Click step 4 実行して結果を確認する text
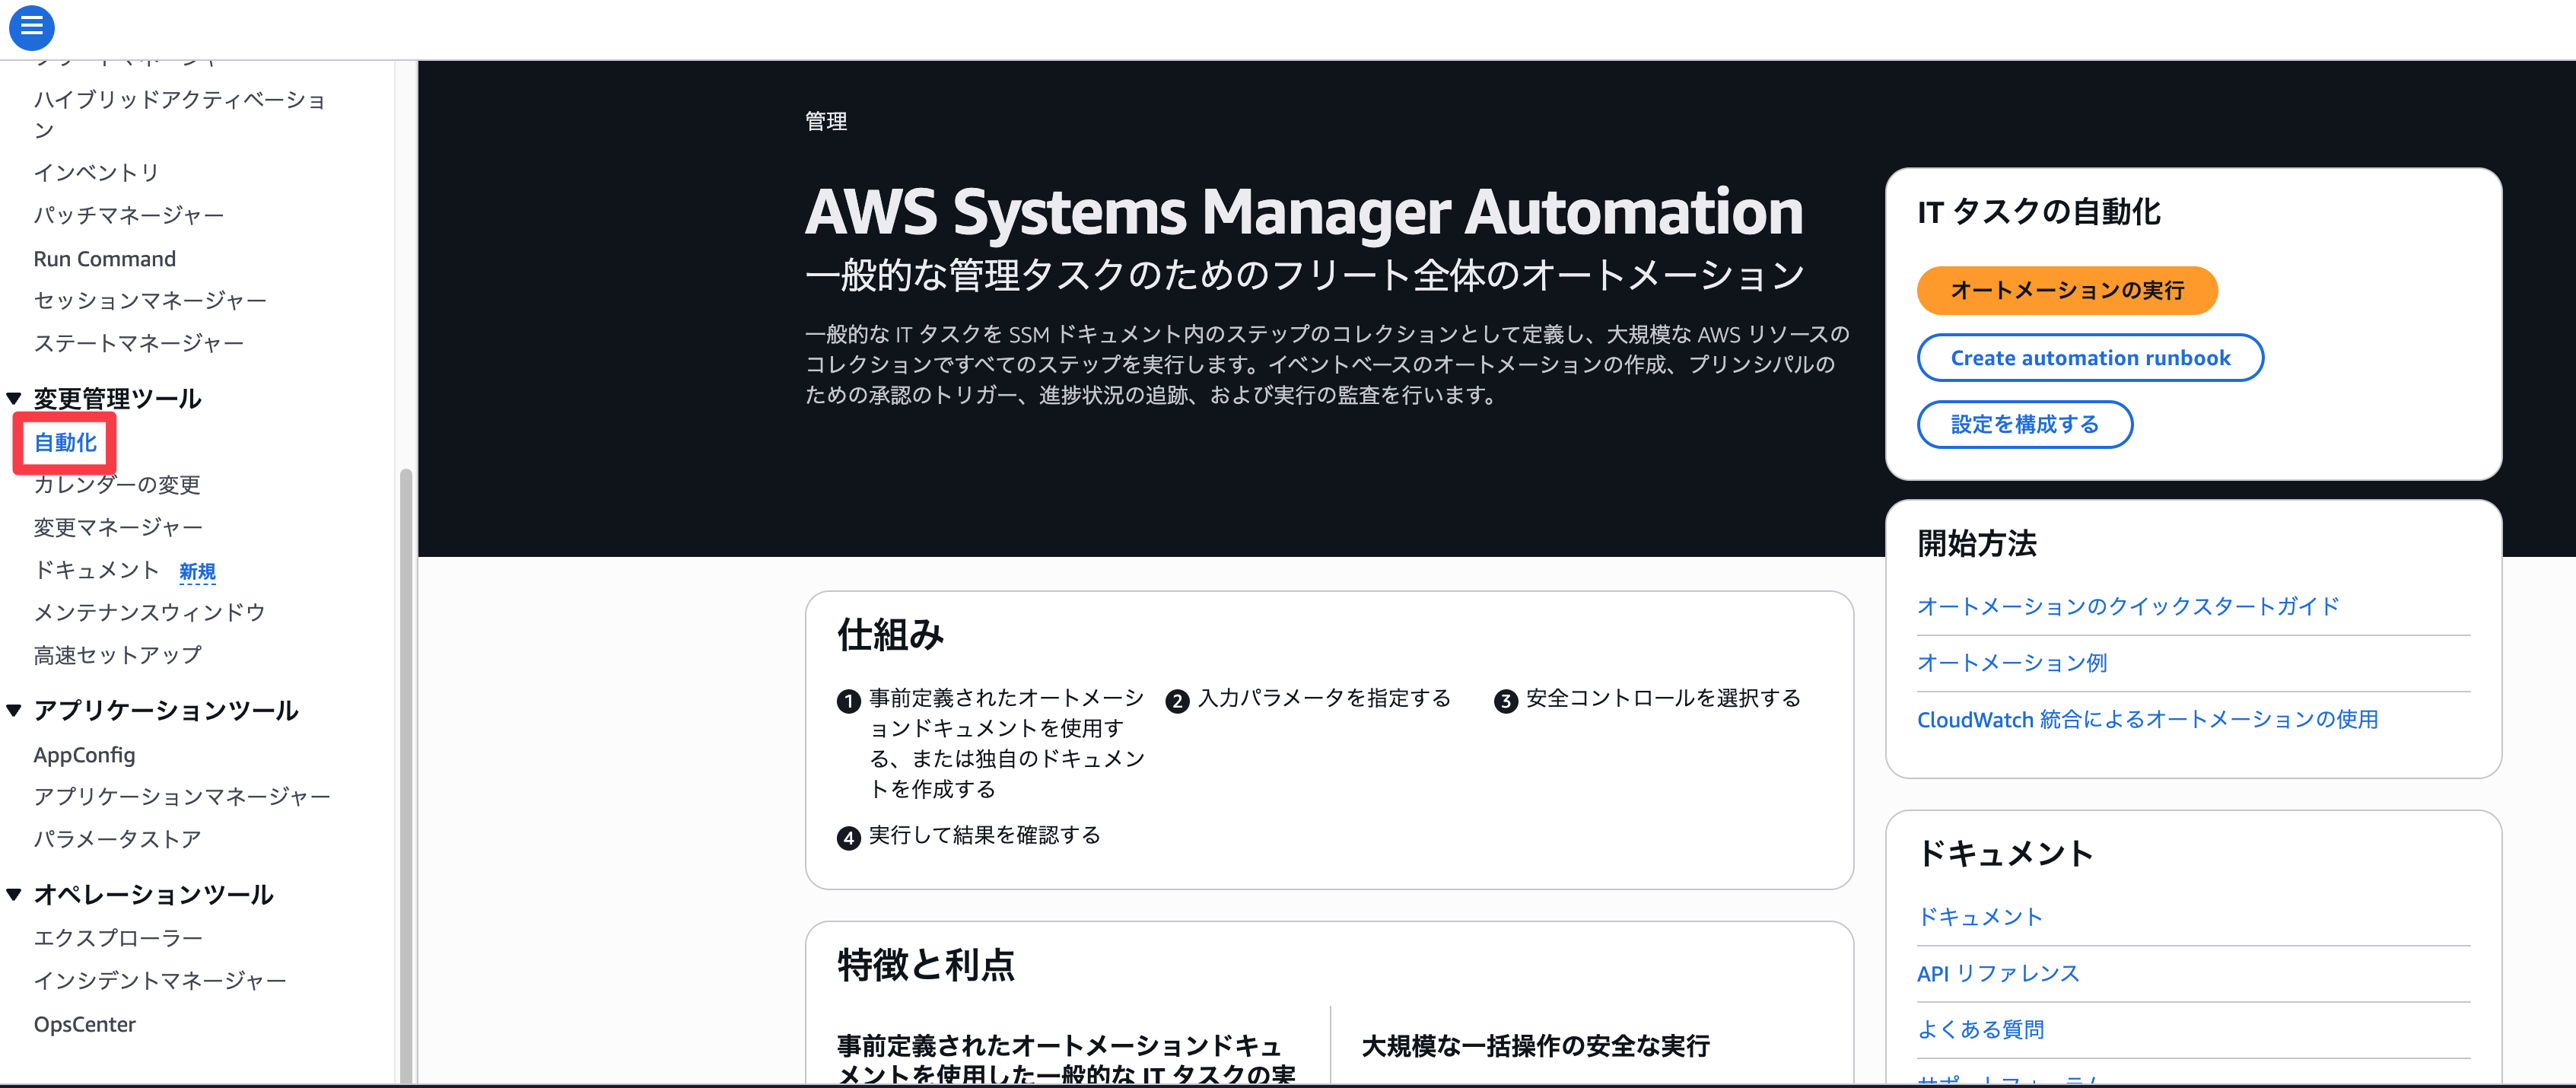Viewport: 2576px width, 1088px height. (x=984, y=835)
